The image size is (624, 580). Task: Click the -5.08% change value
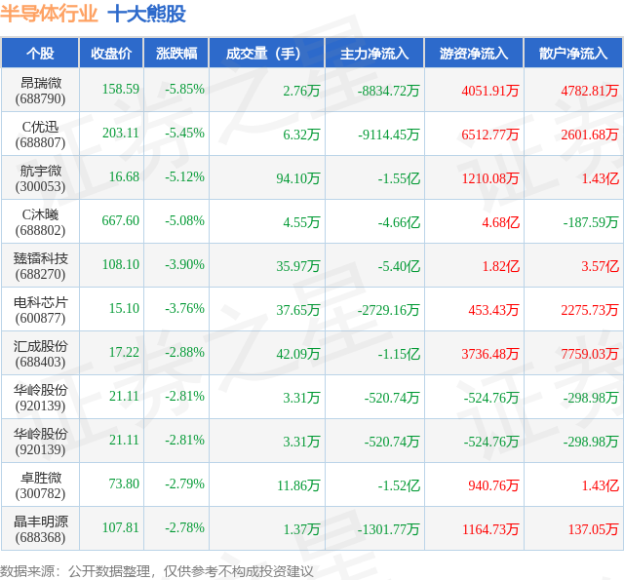pos(184,220)
